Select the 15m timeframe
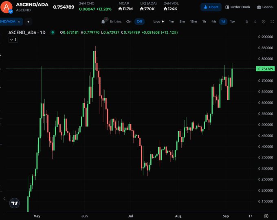 point(193,22)
